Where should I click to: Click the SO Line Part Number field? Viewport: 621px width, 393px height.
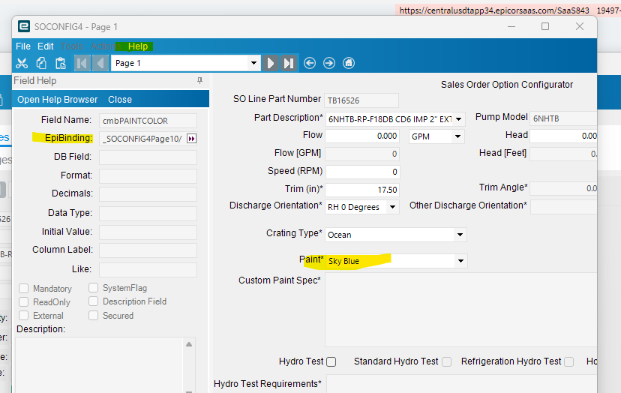pos(361,100)
